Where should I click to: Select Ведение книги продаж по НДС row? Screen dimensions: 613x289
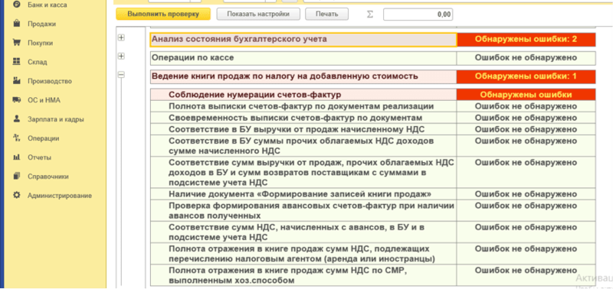pos(303,76)
